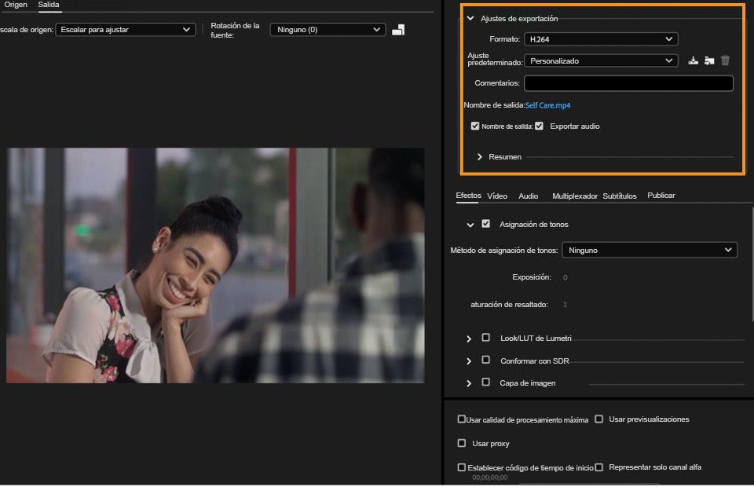Switch to the Origen tab
The height and width of the screenshot is (487, 754).
(15, 5)
